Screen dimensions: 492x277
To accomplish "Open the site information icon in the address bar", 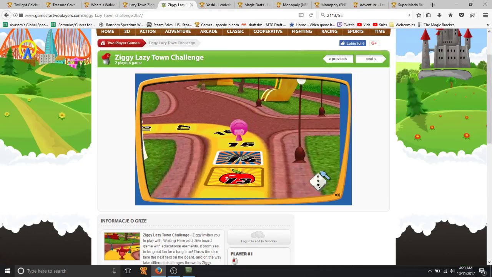I will [x=15, y=15].
